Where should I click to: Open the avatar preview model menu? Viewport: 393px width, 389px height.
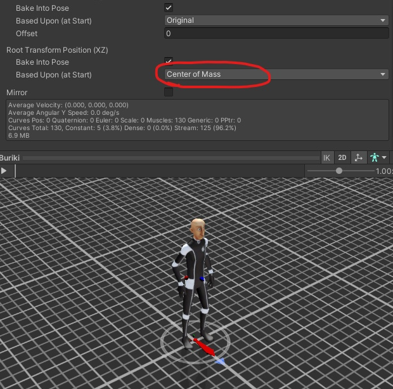378,157
